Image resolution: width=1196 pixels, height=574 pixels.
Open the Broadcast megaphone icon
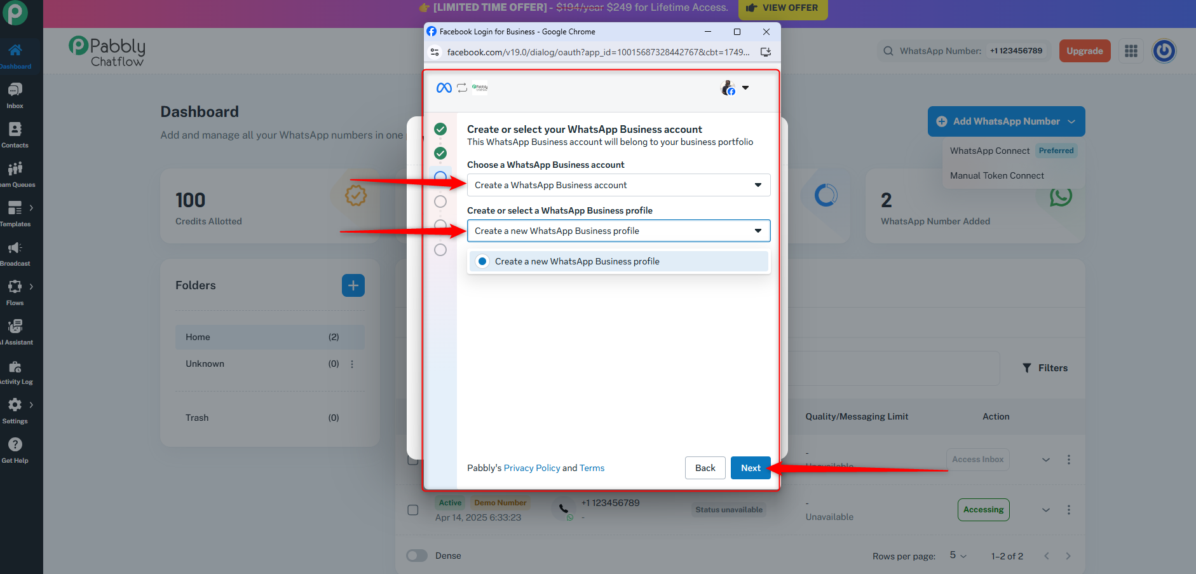[x=15, y=247]
